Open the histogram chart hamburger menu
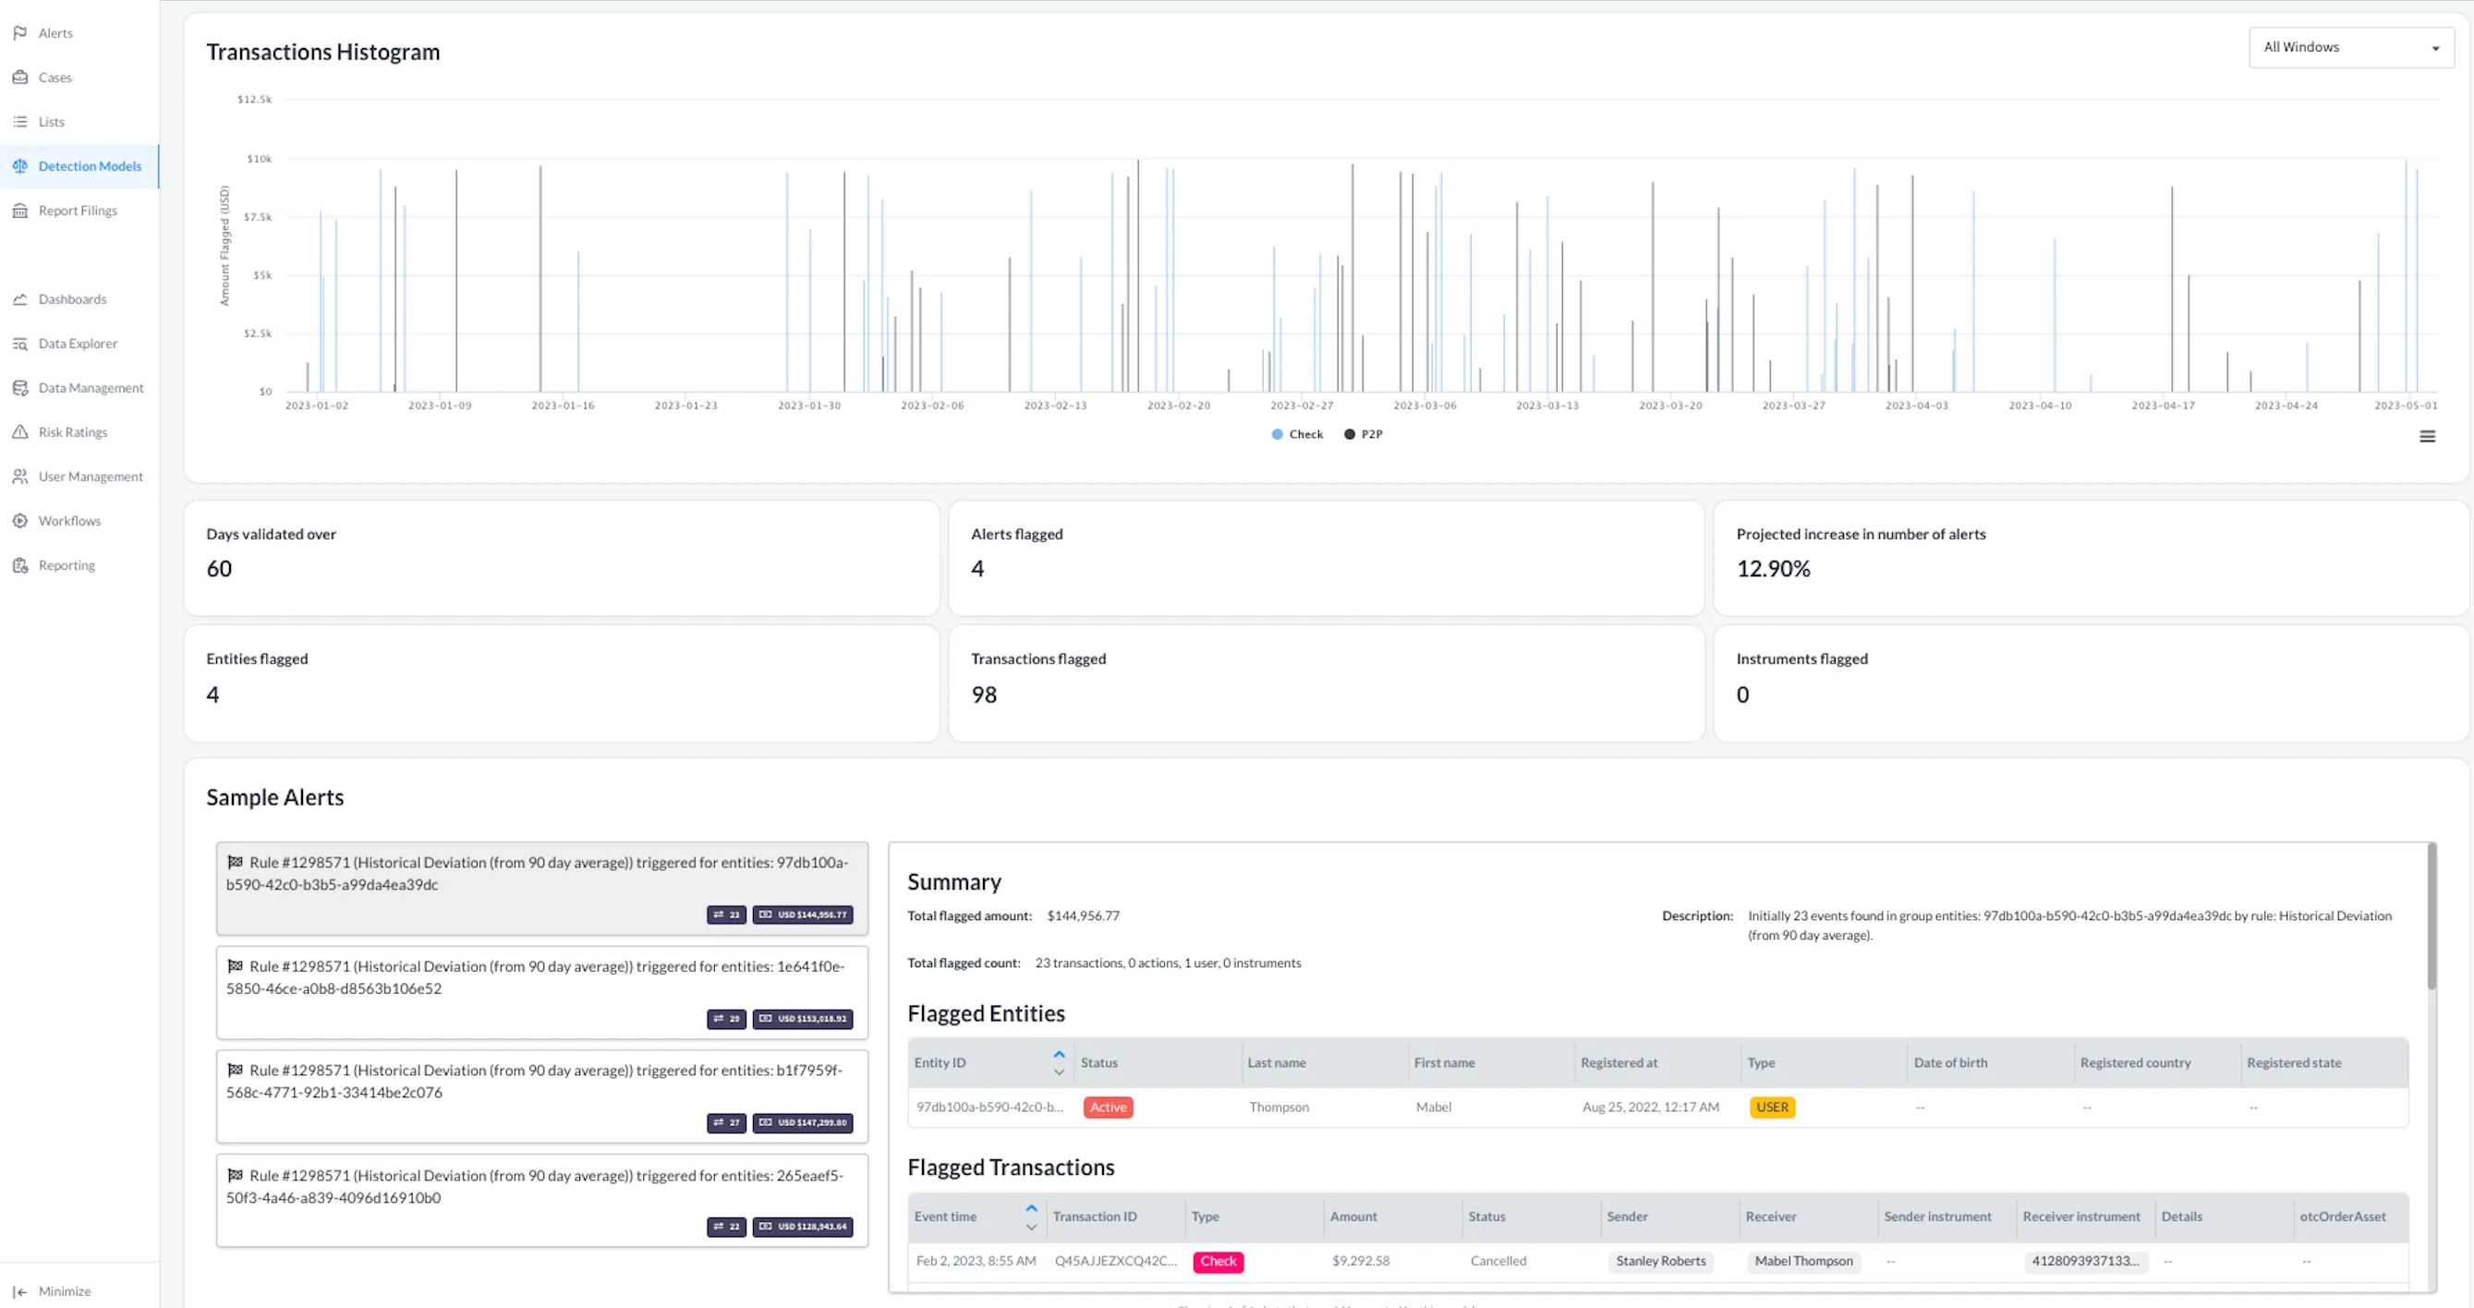 [2427, 437]
